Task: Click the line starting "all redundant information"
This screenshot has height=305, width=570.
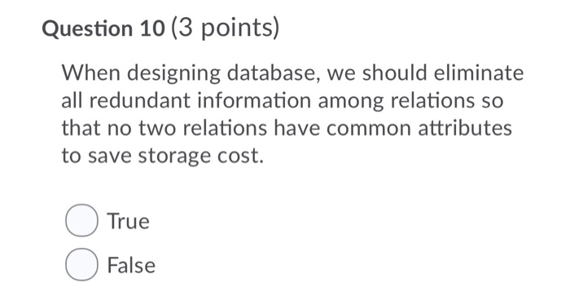Action: [283, 101]
